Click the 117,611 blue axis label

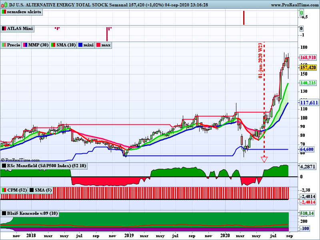coord(309,102)
